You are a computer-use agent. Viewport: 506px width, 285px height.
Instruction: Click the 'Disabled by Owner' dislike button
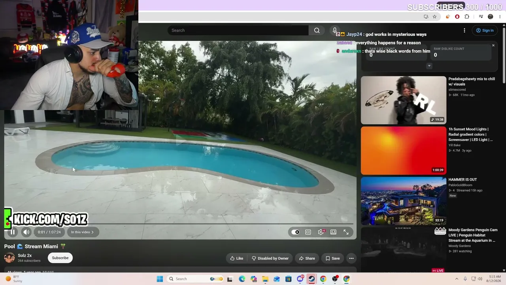point(270,258)
